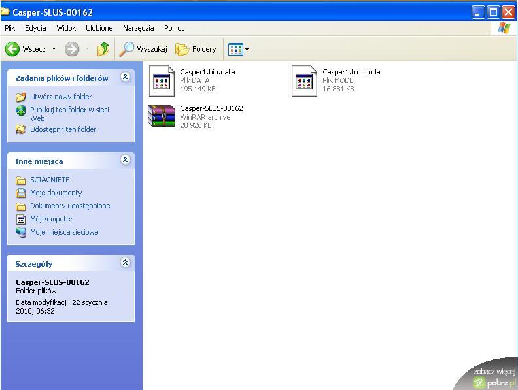Click the Inne miejsca header text
The width and height of the screenshot is (518, 390).
pos(39,161)
